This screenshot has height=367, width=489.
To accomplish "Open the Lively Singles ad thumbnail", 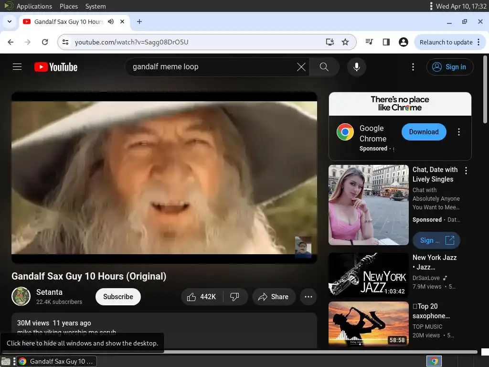I will [x=368, y=205].
